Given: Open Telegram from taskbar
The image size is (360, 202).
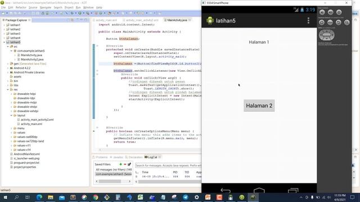Looking at the screenshot, I should [186, 197].
